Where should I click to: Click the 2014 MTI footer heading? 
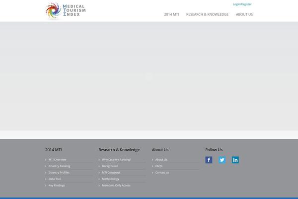(x=54, y=150)
